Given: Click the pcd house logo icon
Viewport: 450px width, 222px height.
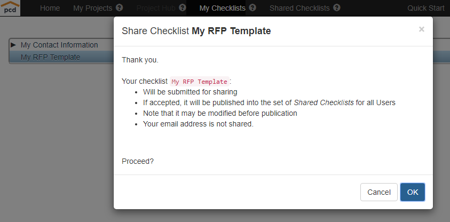Looking at the screenshot, I should point(10,8).
